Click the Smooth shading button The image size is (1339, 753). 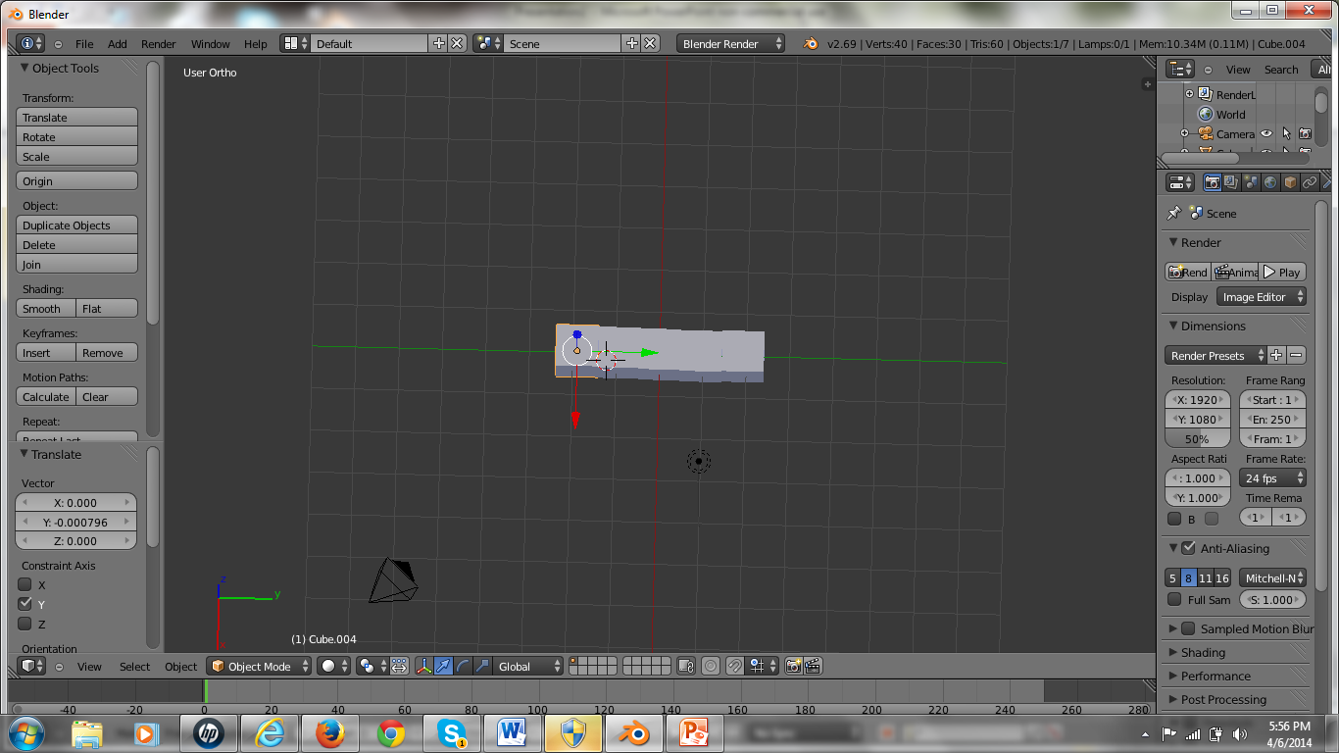(44, 308)
